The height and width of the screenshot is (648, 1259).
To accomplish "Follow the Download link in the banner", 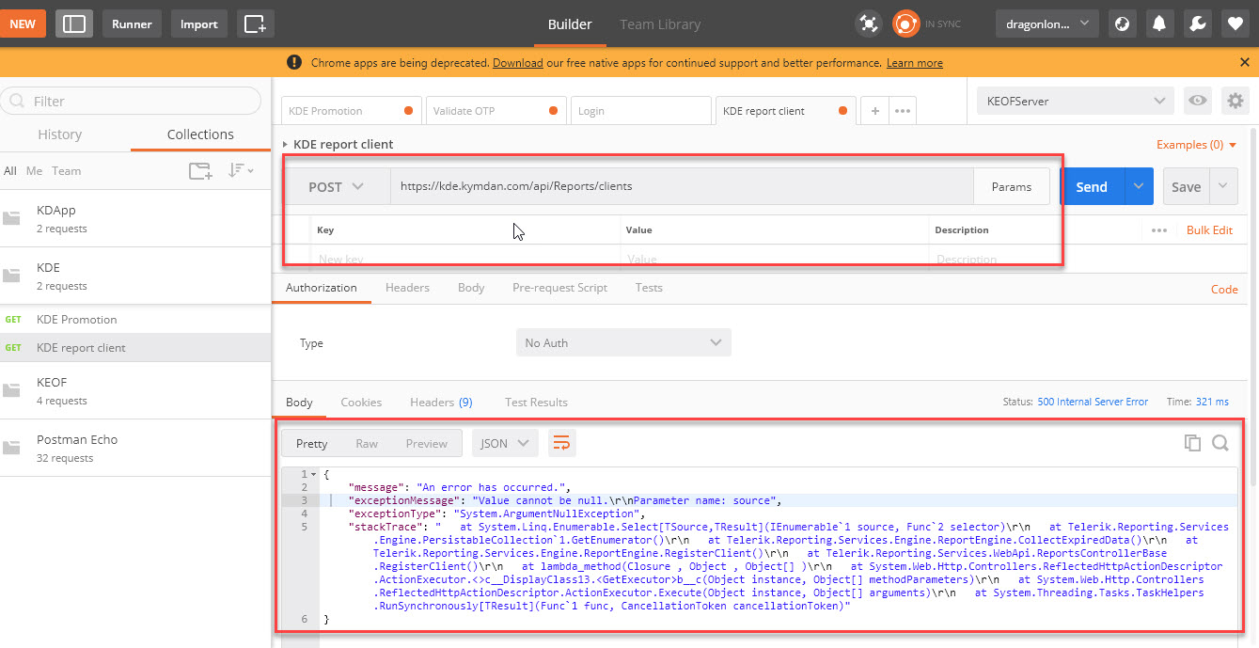I will click(517, 63).
